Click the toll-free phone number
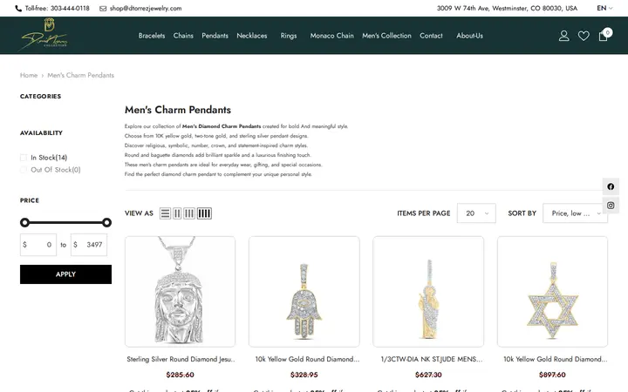 click(70, 9)
